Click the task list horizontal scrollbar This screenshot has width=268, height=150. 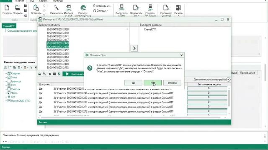pyautogui.click(x=131, y=117)
